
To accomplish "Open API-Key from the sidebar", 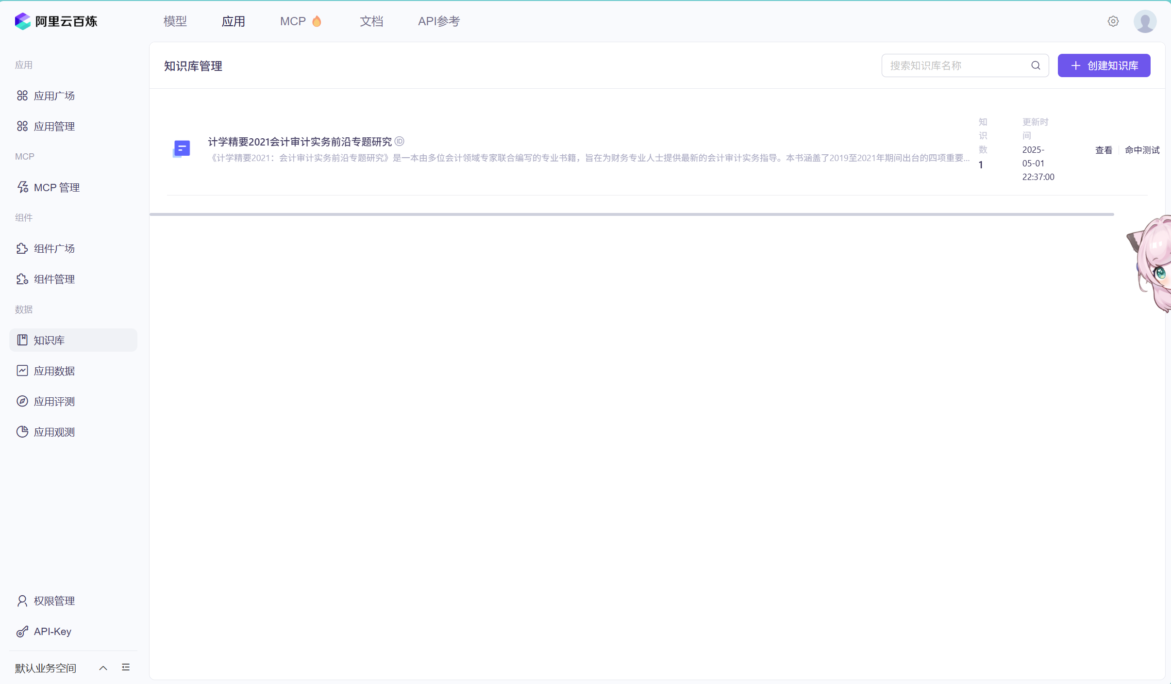I will 52,631.
